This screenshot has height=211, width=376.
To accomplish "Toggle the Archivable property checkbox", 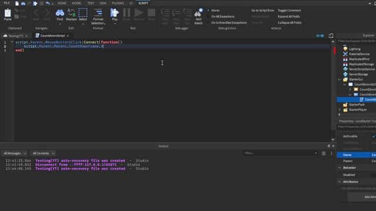I will click(374, 137).
